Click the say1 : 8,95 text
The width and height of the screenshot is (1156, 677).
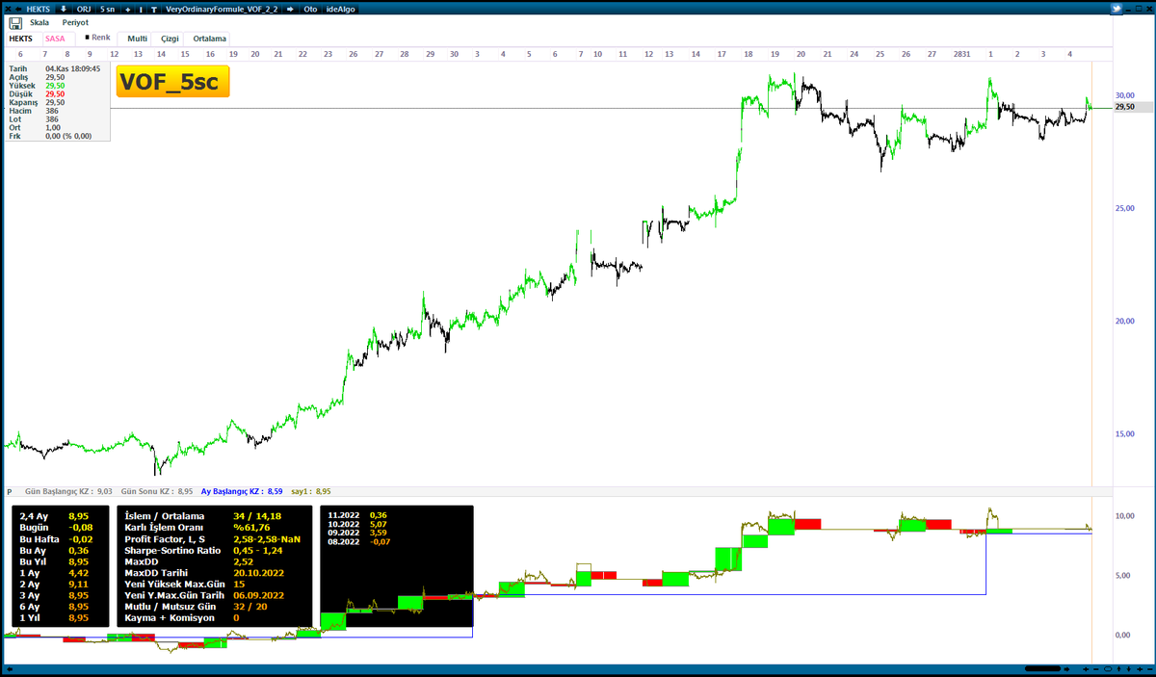tap(309, 490)
